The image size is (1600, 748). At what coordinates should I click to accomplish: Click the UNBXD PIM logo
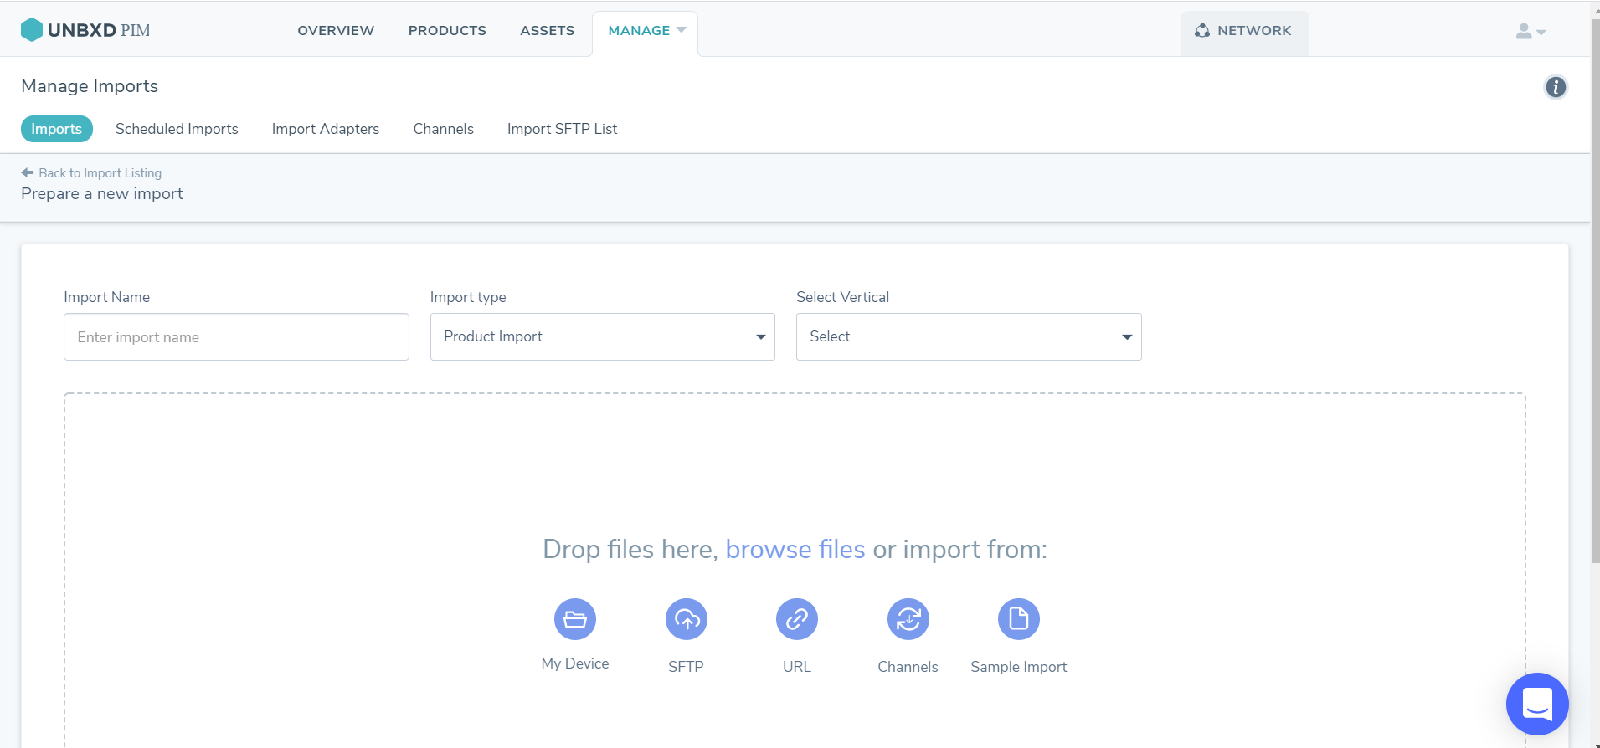[85, 30]
